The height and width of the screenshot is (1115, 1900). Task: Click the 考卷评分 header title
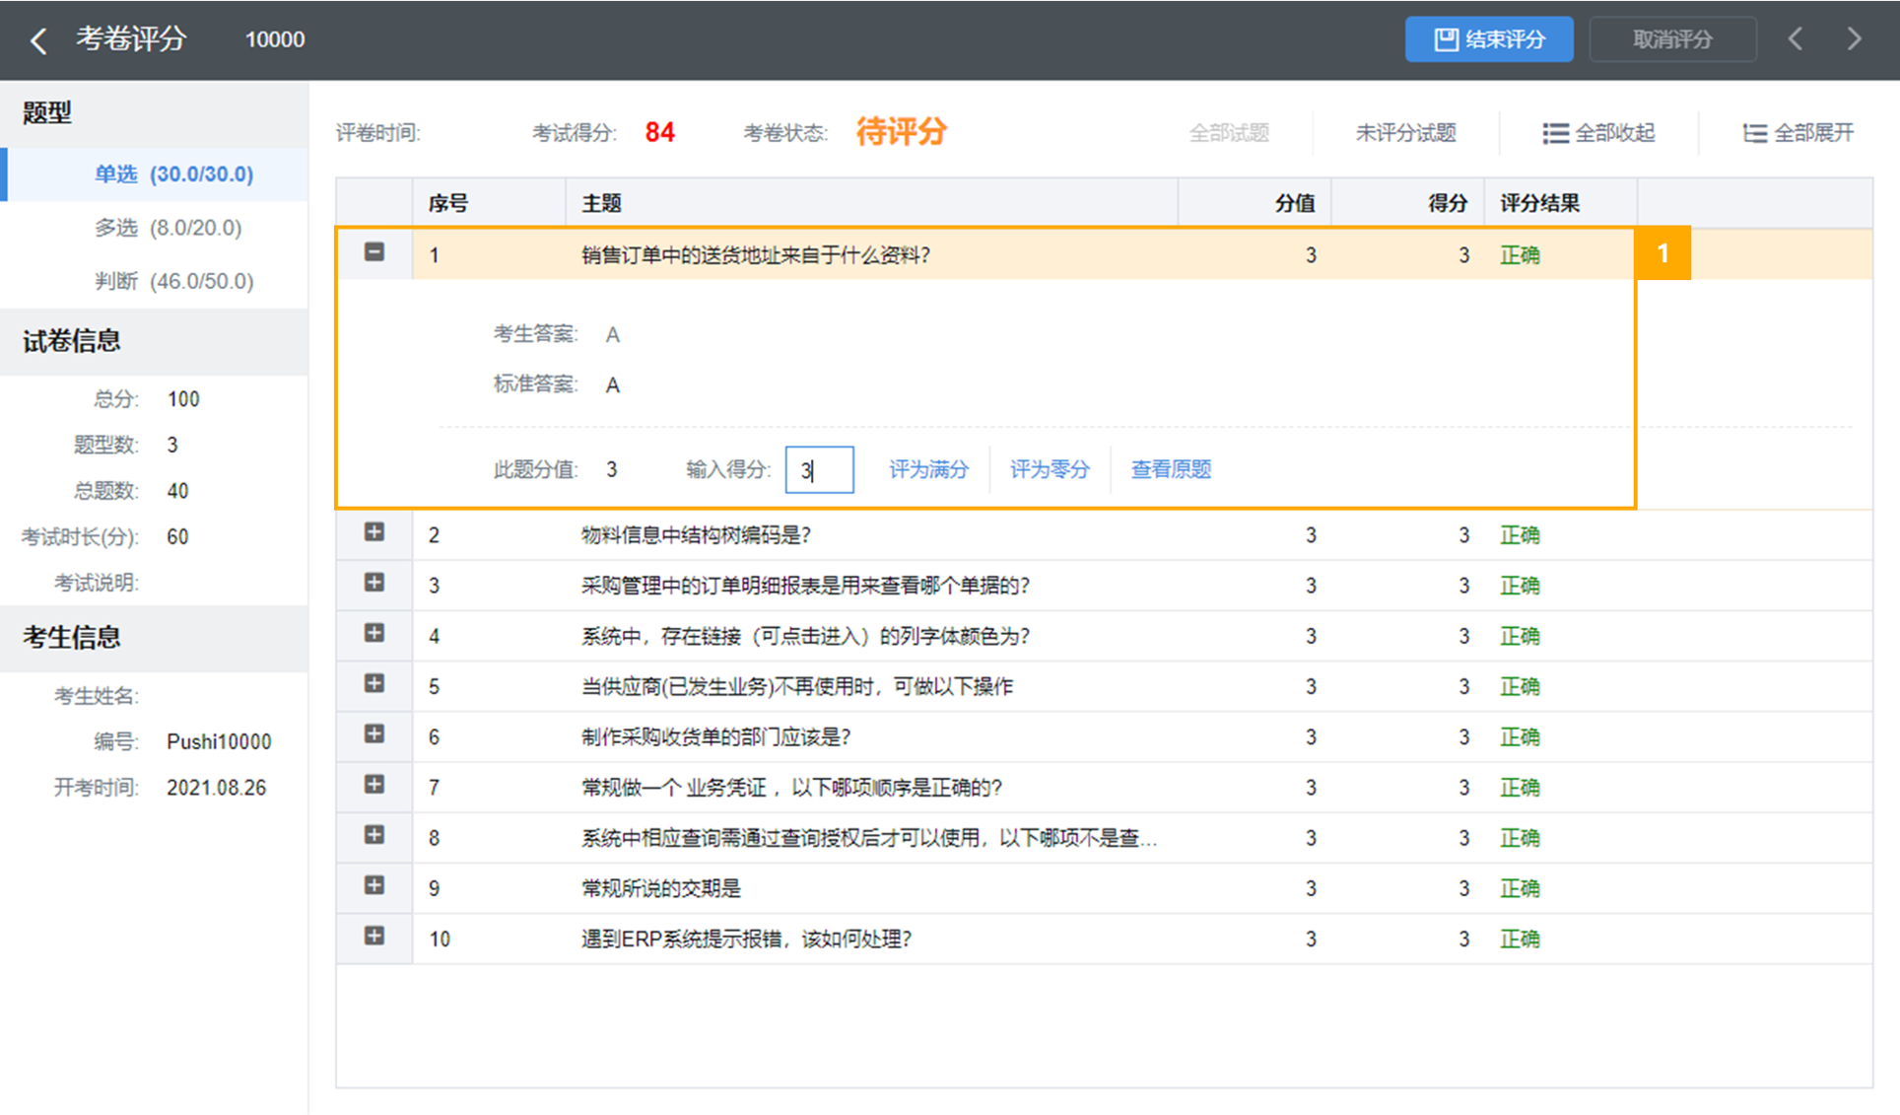[131, 38]
